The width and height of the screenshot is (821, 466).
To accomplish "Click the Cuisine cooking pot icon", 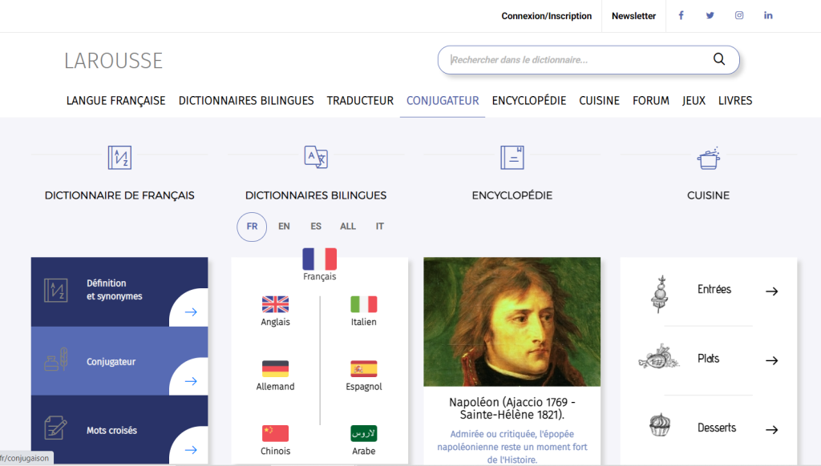I will 708,158.
